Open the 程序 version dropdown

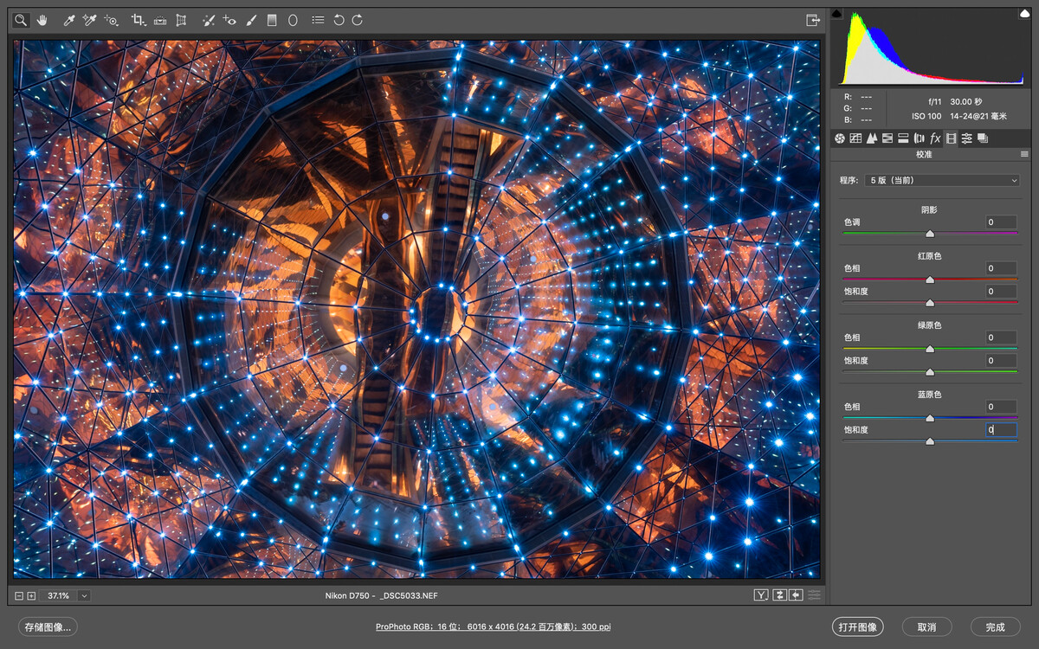(x=942, y=180)
